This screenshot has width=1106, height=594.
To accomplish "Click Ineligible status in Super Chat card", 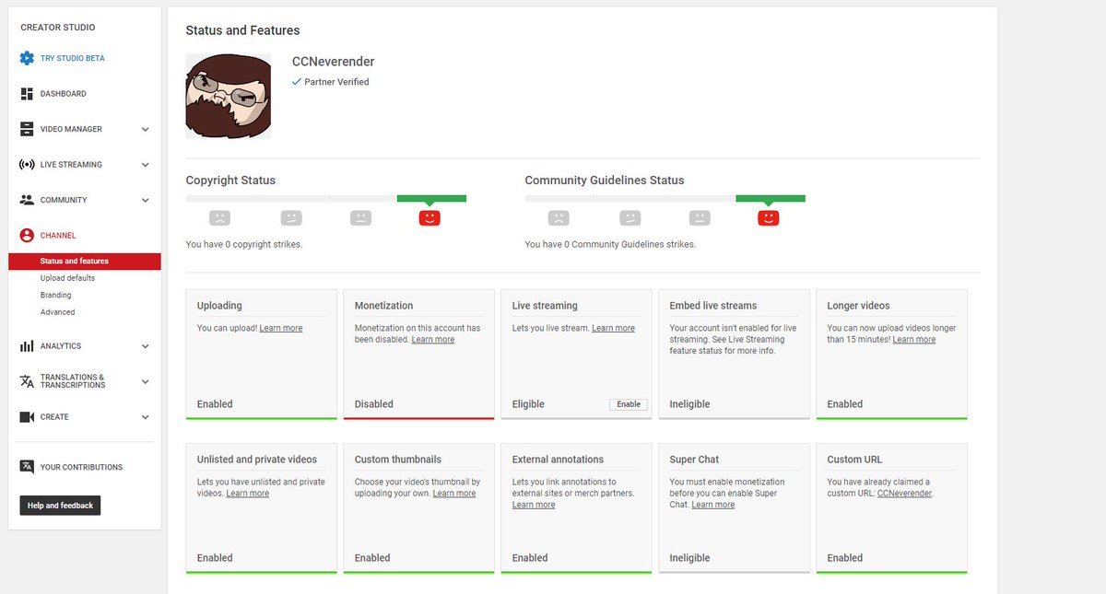I will (x=689, y=558).
